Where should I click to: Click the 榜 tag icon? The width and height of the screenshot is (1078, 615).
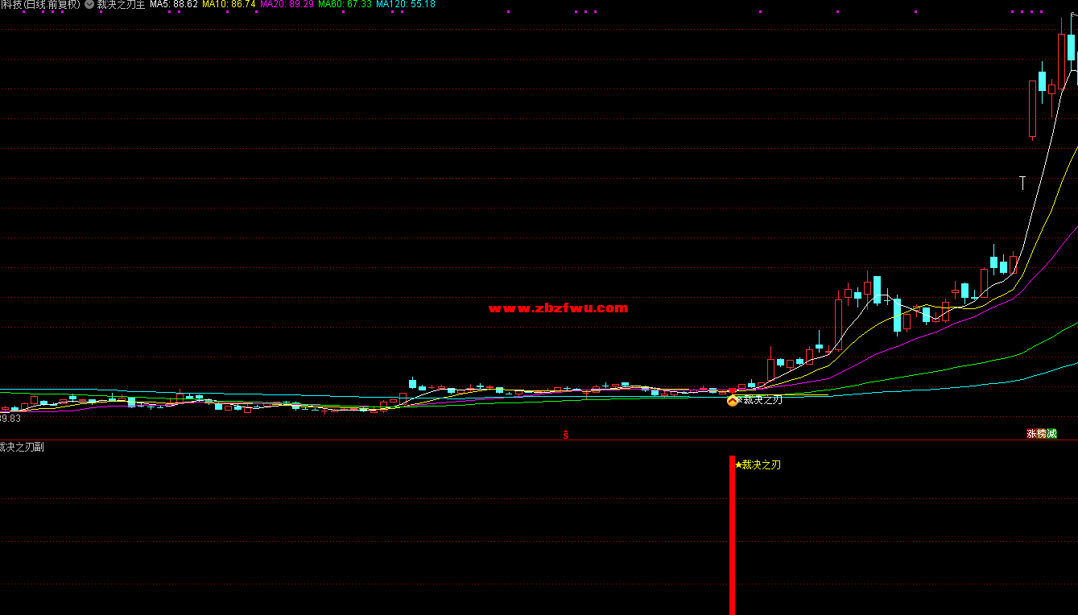coord(1041,434)
